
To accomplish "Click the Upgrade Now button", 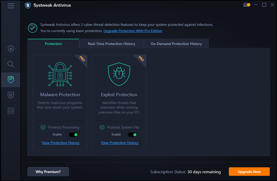I will [x=249, y=172].
